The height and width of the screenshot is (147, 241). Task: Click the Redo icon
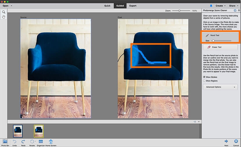(23, 141)
